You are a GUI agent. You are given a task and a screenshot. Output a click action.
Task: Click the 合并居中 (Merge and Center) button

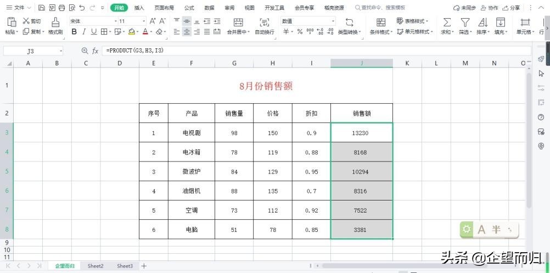(x=238, y=26)
